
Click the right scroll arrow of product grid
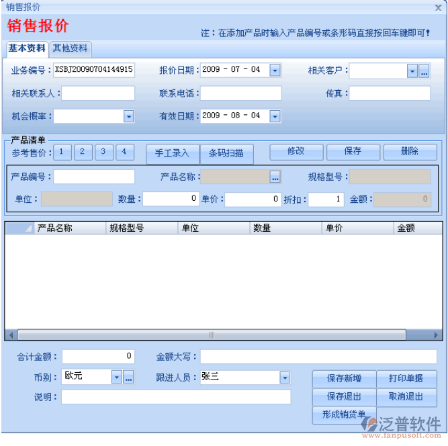point(436,334)
